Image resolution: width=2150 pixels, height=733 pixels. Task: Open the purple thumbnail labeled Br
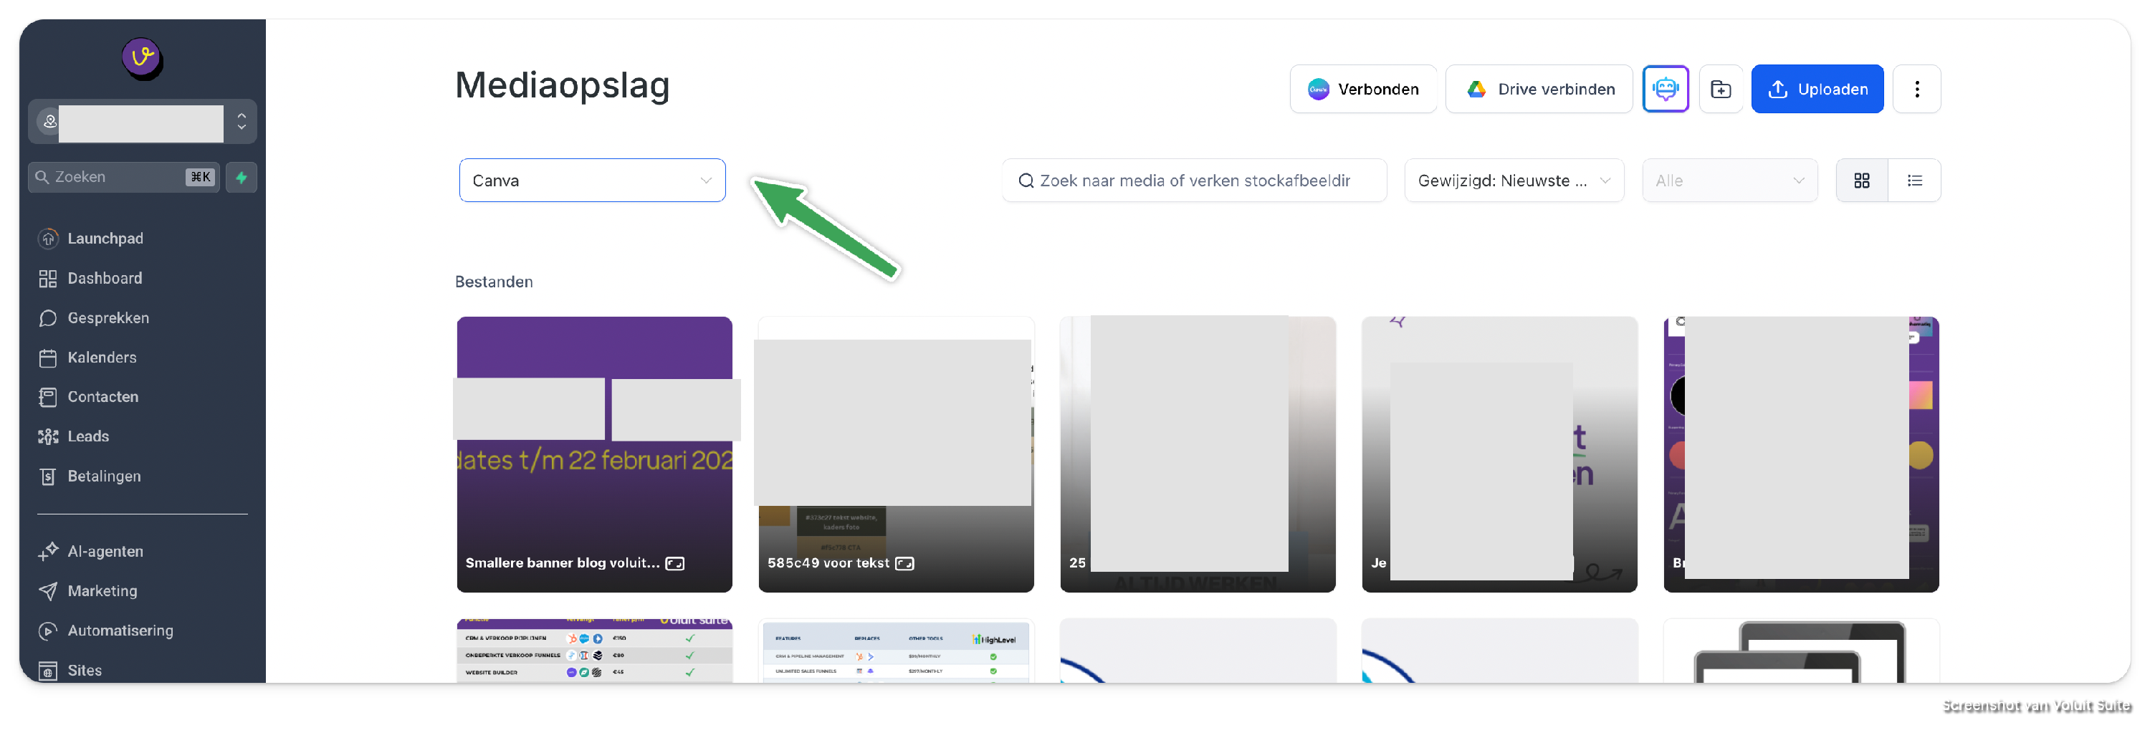[x=1801, y=454]
